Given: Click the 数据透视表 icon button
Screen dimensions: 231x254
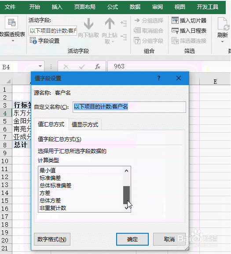Looking at the screenshot, I should click(x=11, y=22).
